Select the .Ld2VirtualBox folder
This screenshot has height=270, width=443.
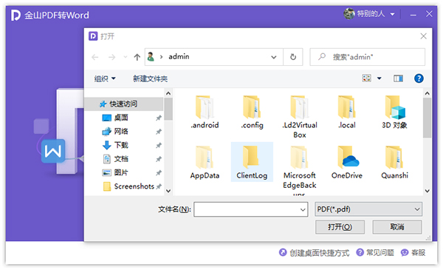coord(300,117)
